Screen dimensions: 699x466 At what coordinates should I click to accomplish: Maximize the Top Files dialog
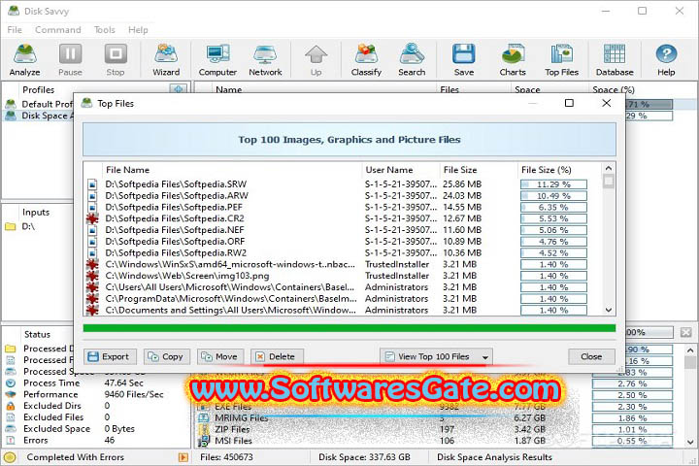569,103
